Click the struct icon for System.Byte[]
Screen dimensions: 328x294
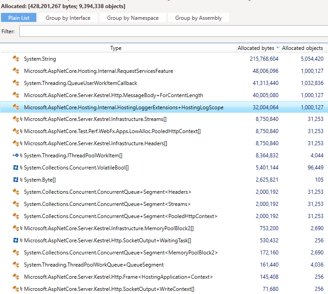16,179
